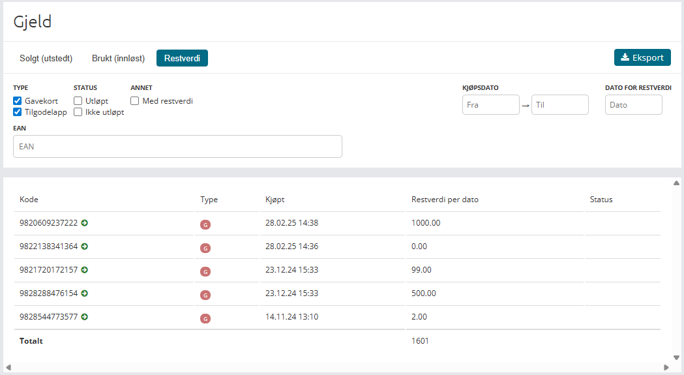Switch to the Solgt (utstedt) tab
This screenshot has width=684, height=375.
click(x=46, y=58)
